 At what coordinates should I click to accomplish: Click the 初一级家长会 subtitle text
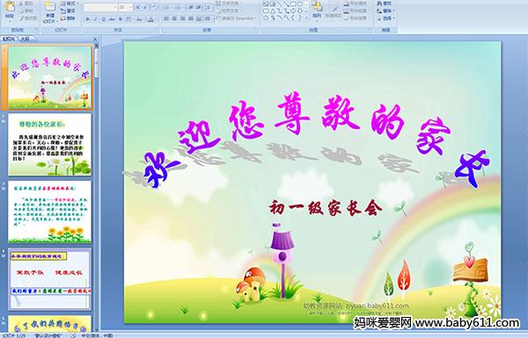tap(326, 208)
